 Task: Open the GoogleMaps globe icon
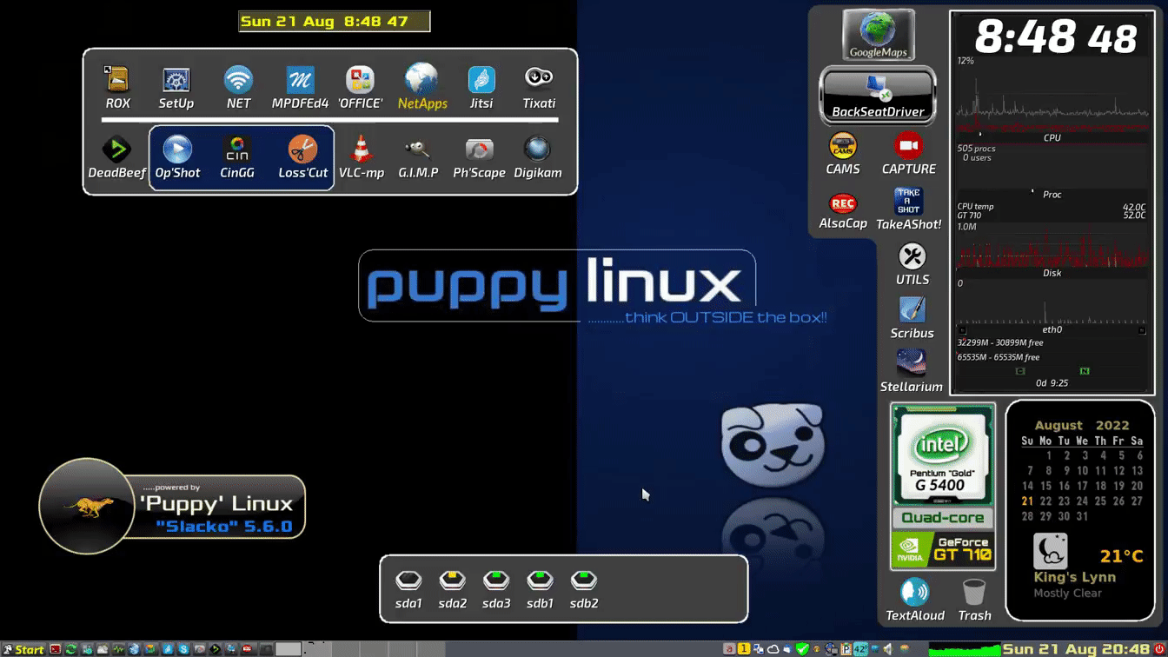click(x=879, y=35)
